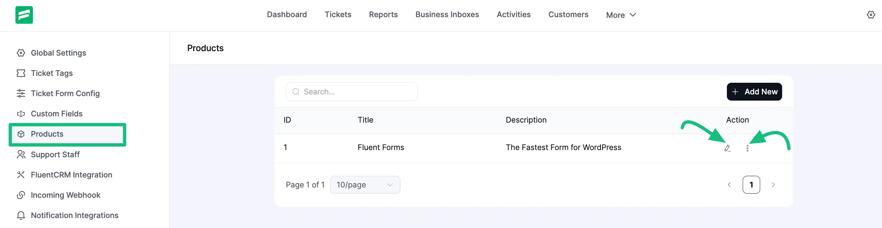Focus the product Search field
This screenshot has height=228, width=882.
[x=357, y=92]
